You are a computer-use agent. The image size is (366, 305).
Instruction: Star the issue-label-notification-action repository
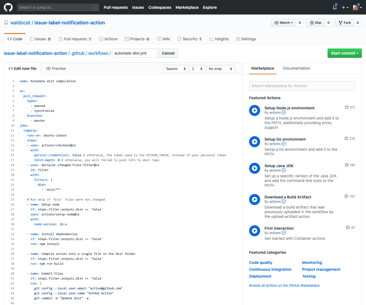316,22
